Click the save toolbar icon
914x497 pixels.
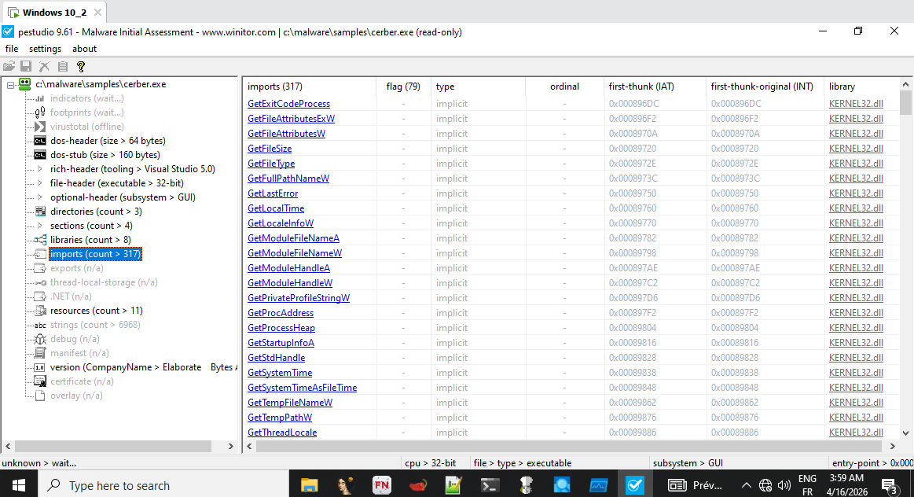[x=26, y=67]
